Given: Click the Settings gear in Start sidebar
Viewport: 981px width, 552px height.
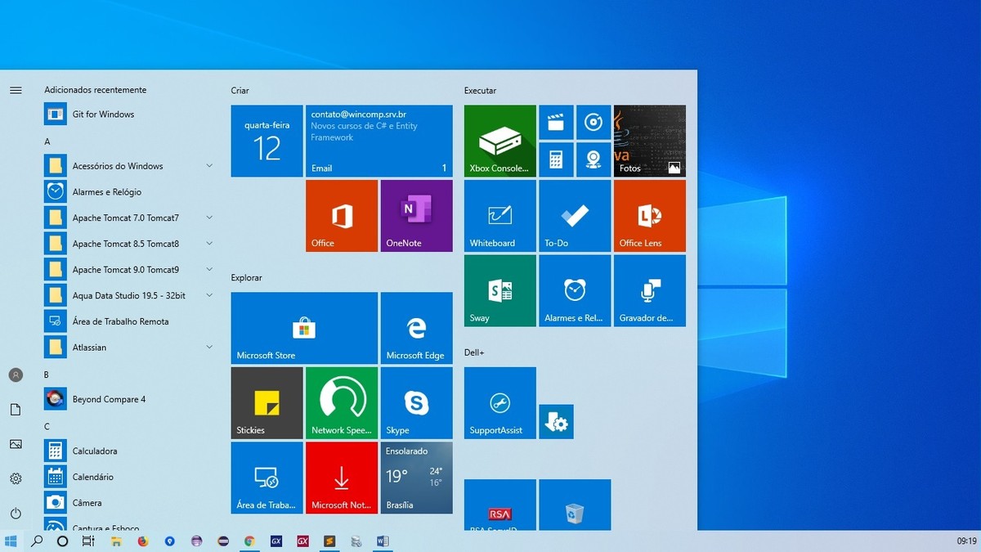Looking at the screenshot, I should pyautogui.click(x=15, y=478).
